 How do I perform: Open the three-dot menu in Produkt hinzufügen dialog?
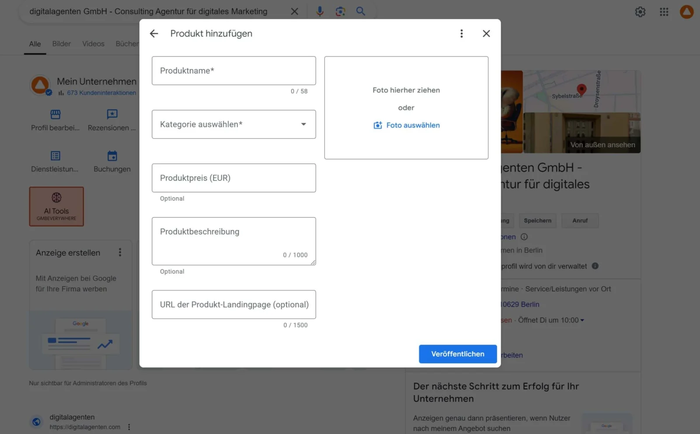[461, 34]
